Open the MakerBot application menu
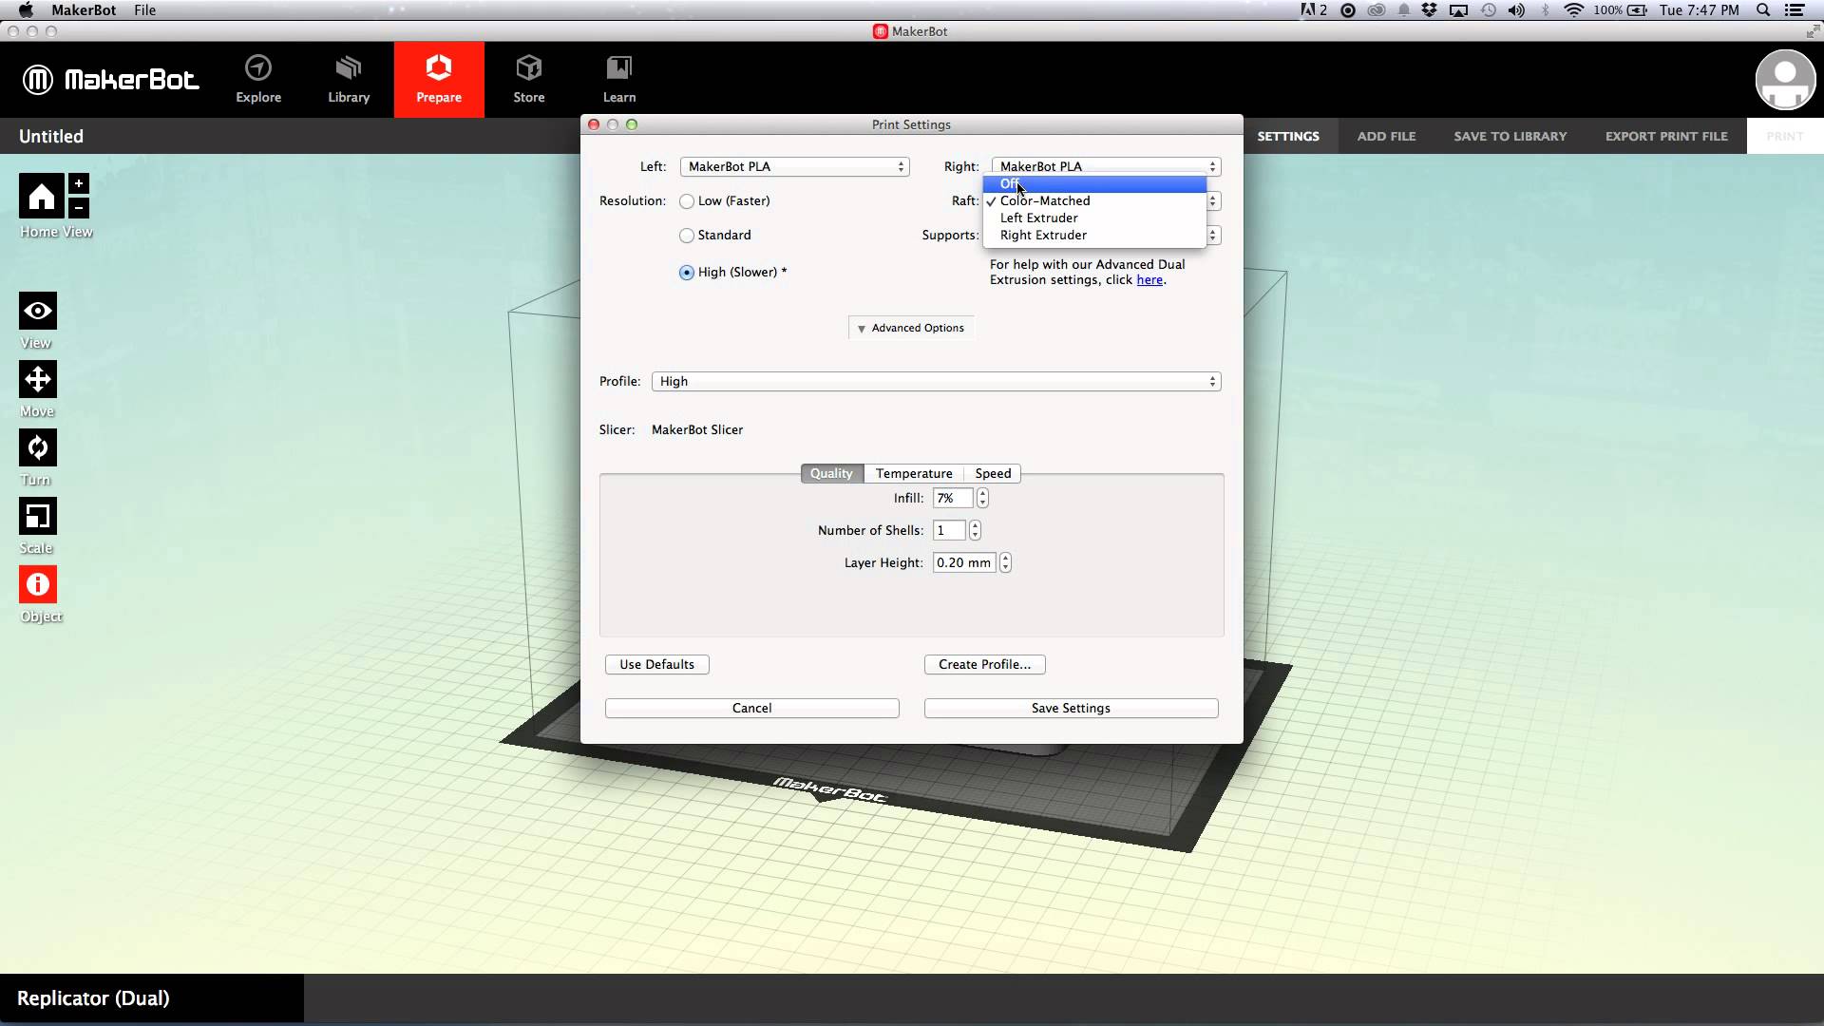 click(84, 10)
